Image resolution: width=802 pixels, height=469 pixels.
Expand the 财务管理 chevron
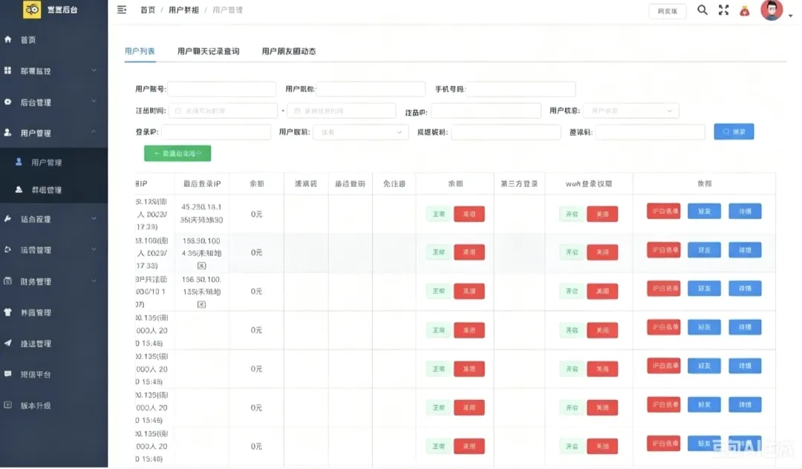(94, 281)
